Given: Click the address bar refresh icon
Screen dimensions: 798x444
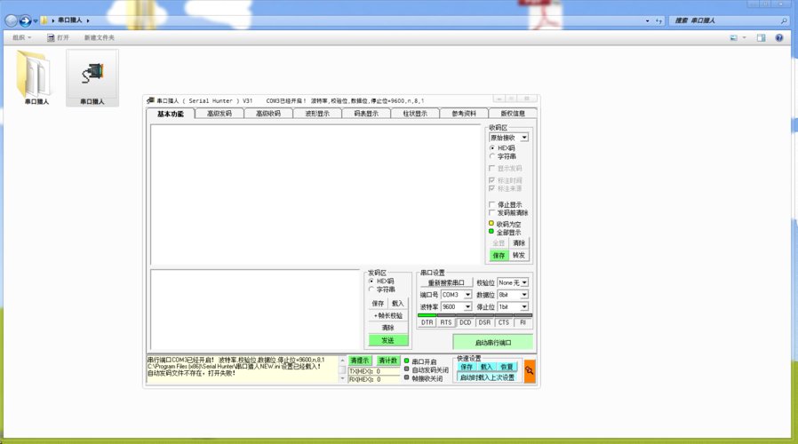Looking at the screenshot, I should [x=659, y=20].
